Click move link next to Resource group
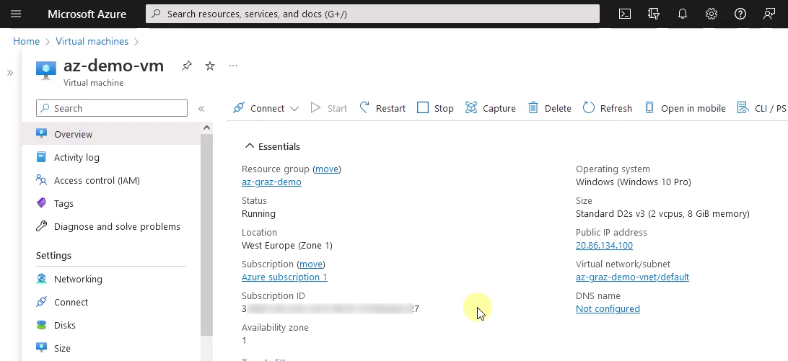The height and width of the screenshot is (361, 788). pyautogui.click(x=327, y=169)
